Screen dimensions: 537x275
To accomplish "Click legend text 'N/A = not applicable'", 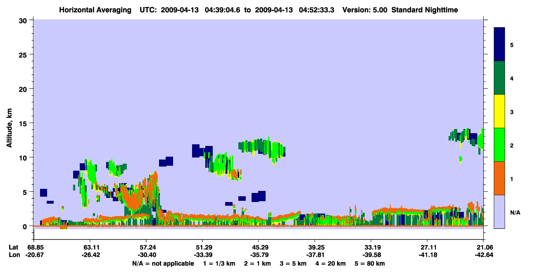I will (163, 263).
